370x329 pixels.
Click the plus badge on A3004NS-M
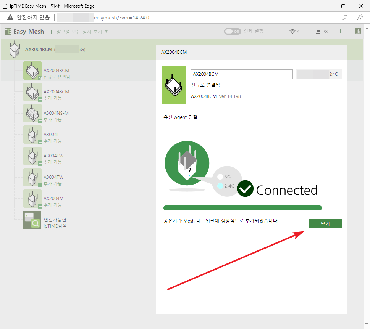[x=40, y=121]
